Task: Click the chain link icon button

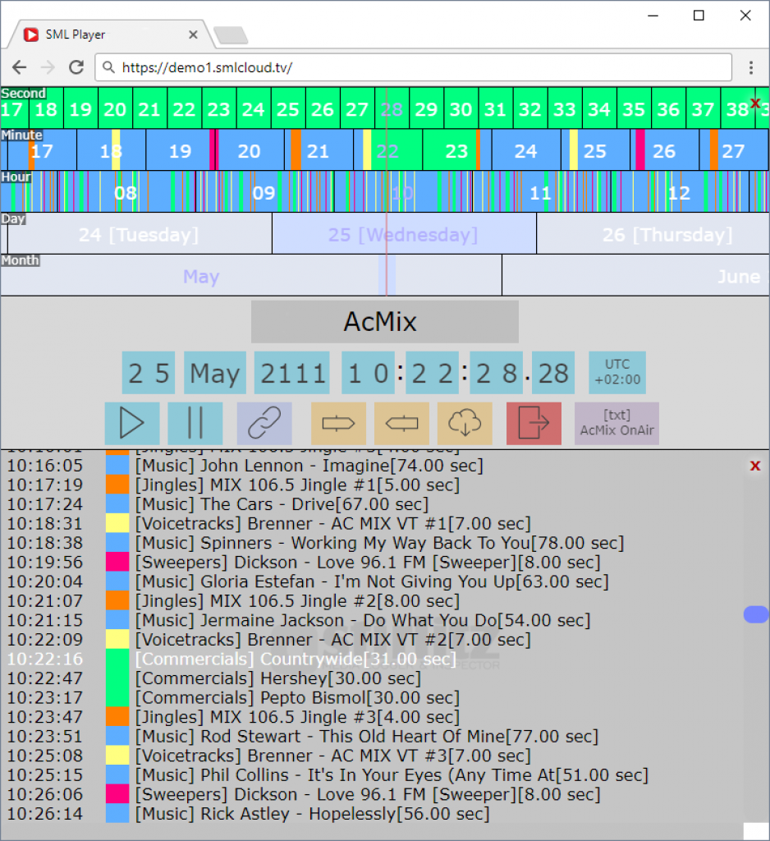Action: pyautogui.click(x=264, y=424)
